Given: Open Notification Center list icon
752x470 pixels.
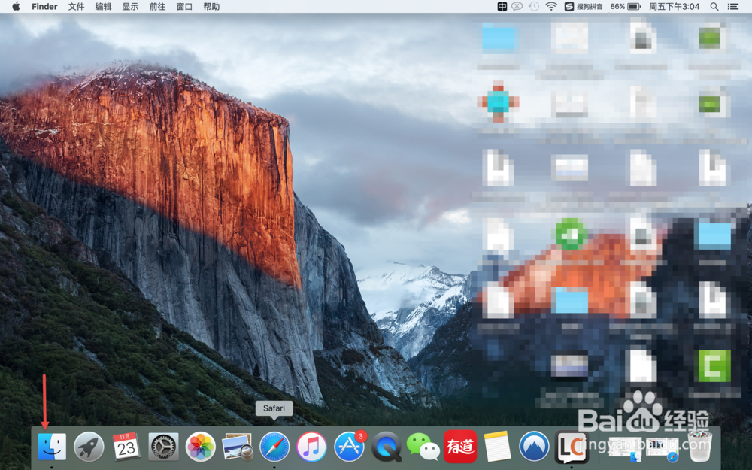Looking at the screenshot, I should [x=732, y=6].
